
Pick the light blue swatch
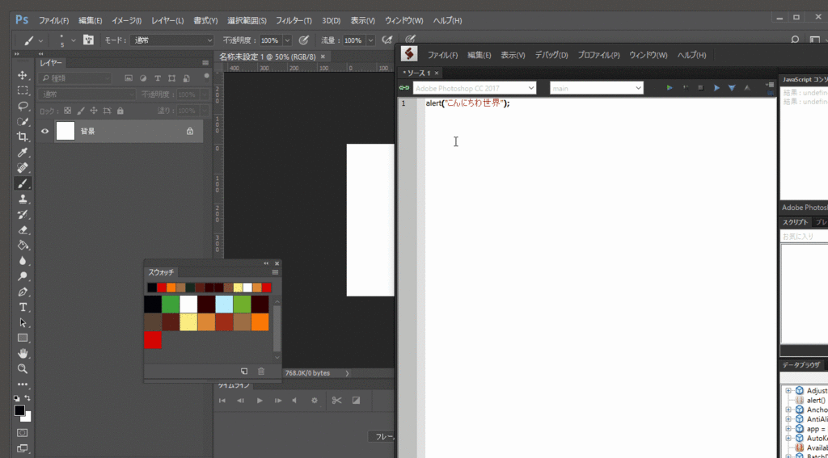224,305
